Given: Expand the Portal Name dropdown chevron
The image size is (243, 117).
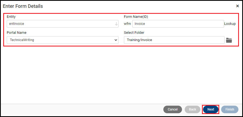Looking at the screenshot, I should pyautogui.click(x=116, y=40).
